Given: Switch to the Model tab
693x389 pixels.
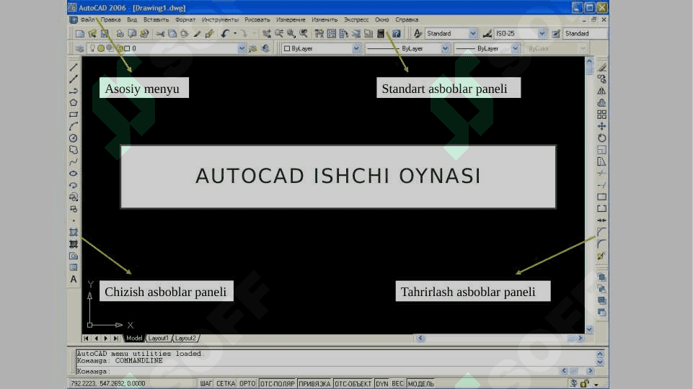Looking at the screenshot, I should pos(134,339).
